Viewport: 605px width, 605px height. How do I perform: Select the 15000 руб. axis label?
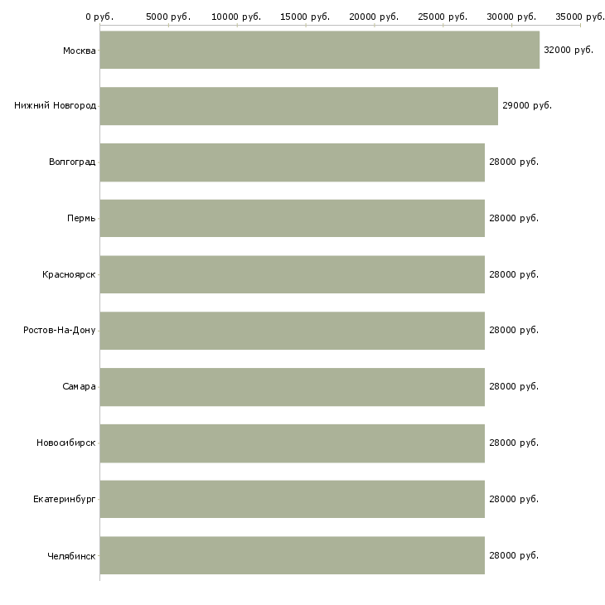[305, 17]
